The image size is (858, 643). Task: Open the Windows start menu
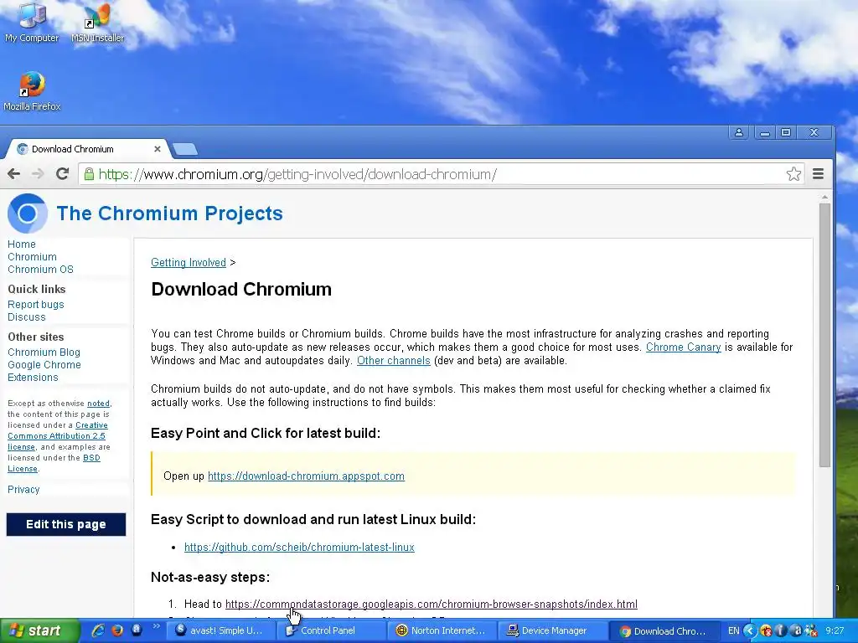tap(39, 630)
